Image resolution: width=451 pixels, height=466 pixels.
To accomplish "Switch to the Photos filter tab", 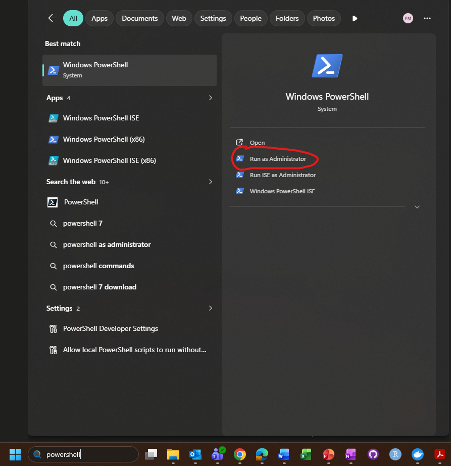I will tap(324, 18).
